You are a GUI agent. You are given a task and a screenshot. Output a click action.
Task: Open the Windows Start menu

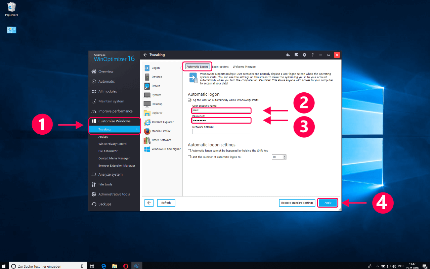[4, 266]
